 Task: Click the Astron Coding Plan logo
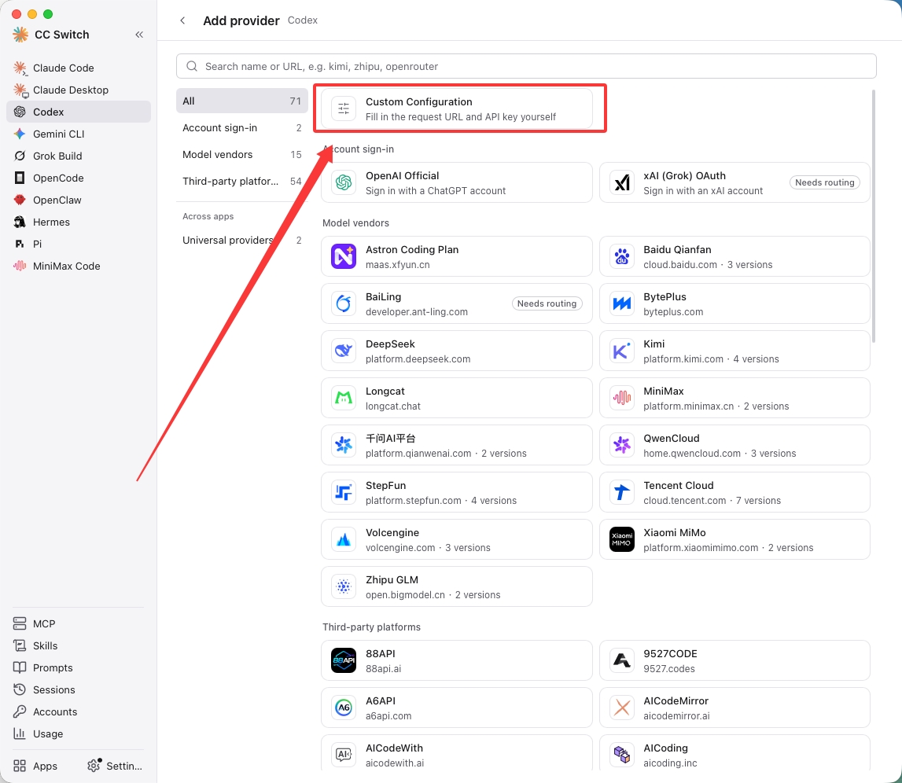tap(344, 256)
